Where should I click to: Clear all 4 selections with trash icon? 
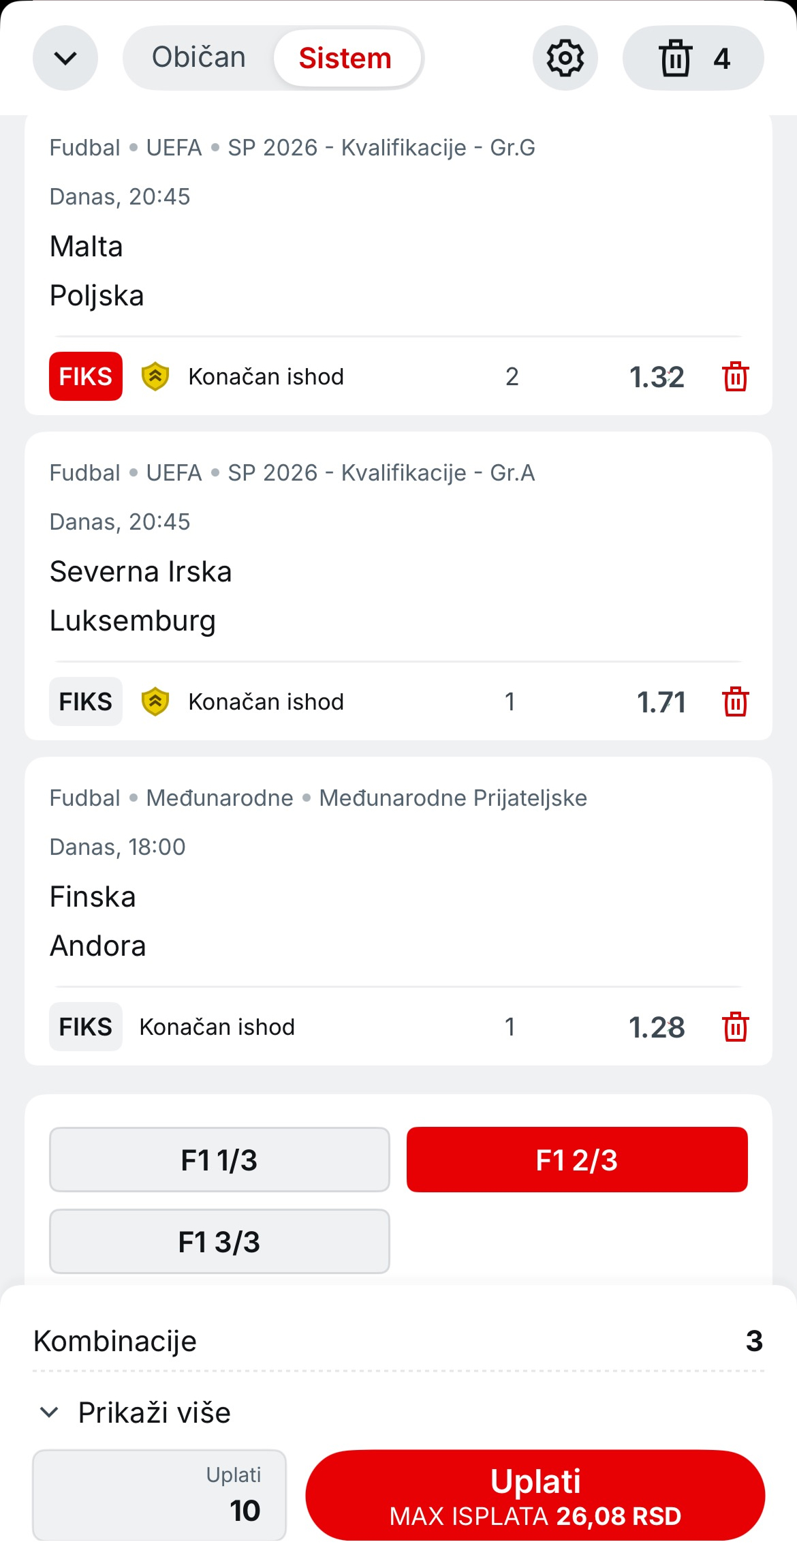[693, 58]
